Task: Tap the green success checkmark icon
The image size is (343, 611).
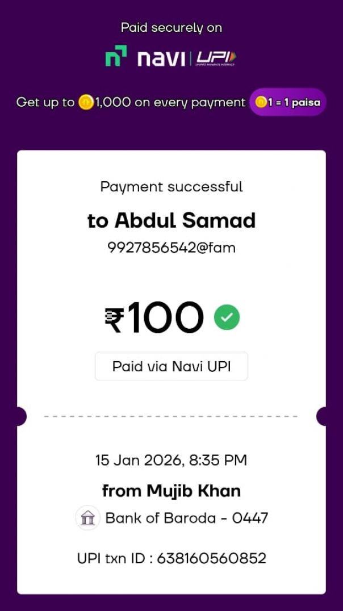Action: point(227,318)
